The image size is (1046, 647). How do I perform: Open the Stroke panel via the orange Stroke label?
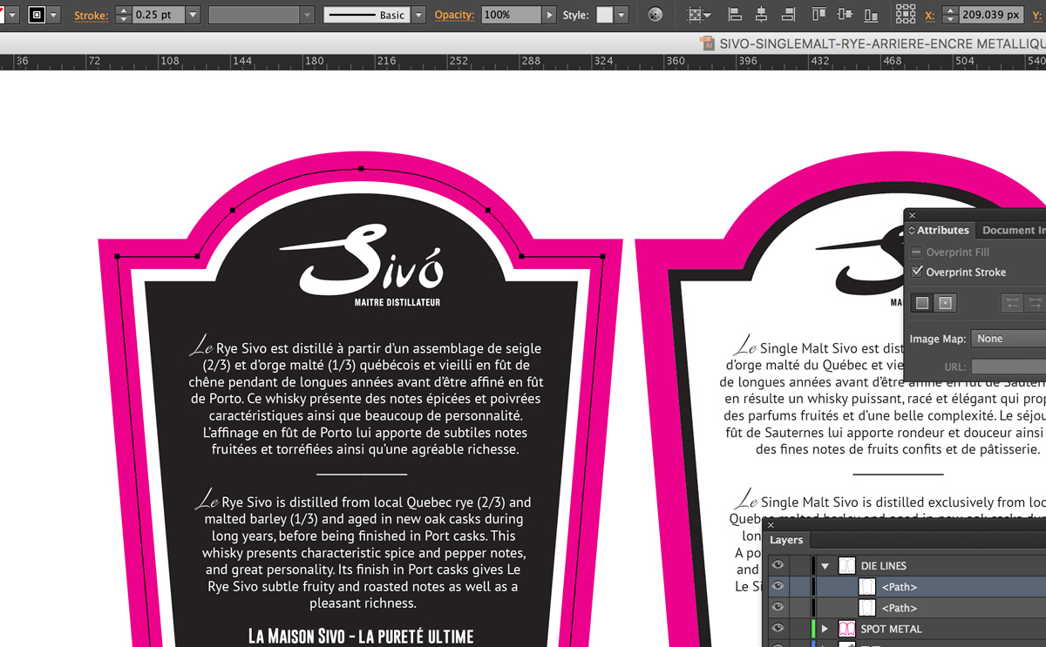[x=91, y=16]
